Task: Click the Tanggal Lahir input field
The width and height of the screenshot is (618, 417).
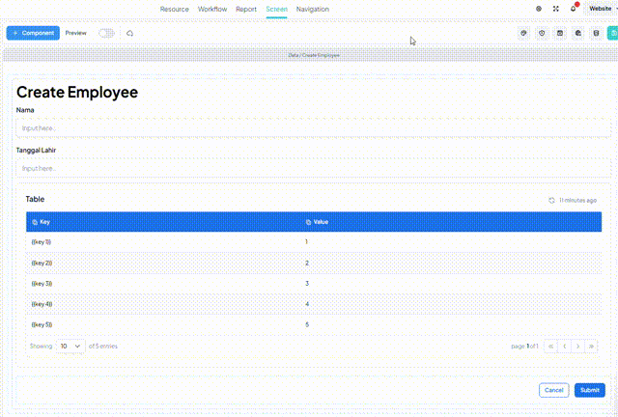Action: coord(313,168)
